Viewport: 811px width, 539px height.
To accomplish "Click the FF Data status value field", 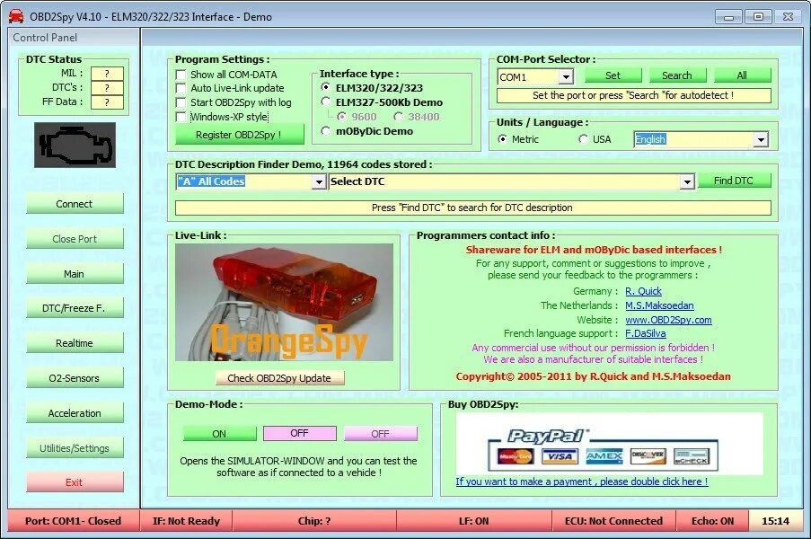I will pyautogui.click(x=107, y=102).
